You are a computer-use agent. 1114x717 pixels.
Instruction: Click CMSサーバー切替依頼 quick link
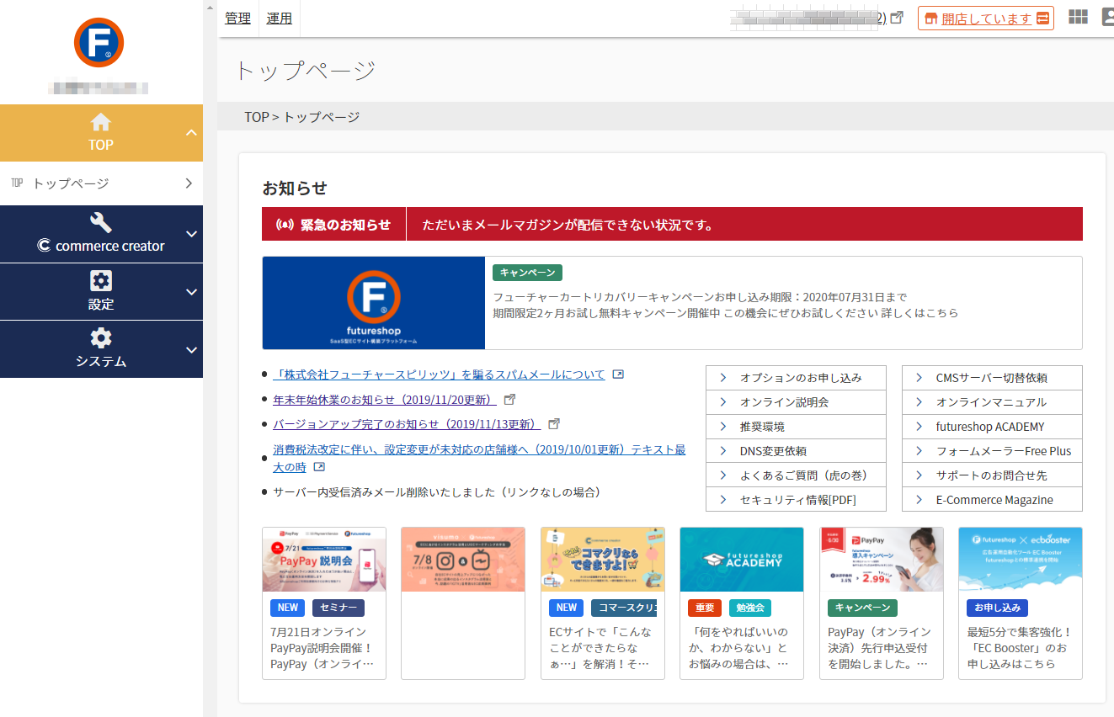pyautogui.click(x=992, y=378)
